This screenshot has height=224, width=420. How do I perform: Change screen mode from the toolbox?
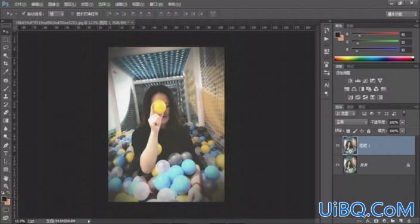pyautogui.click(x=5, y=217)
